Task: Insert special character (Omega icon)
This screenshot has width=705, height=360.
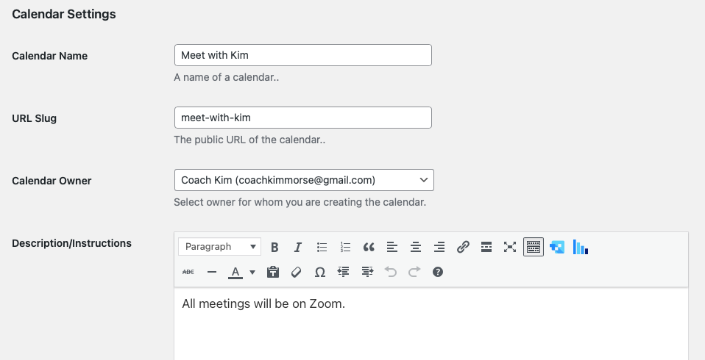Action: click(x=320, y=272)
